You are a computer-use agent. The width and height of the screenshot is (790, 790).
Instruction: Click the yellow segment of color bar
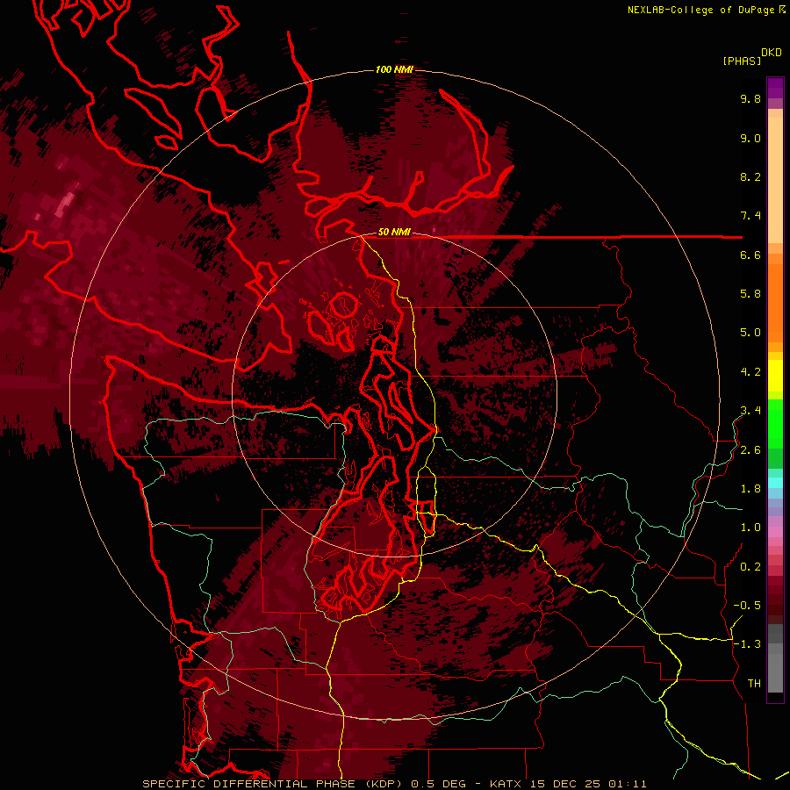775,376
